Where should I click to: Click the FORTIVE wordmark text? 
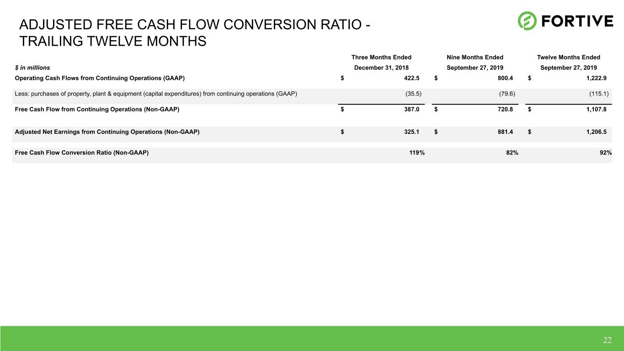point(577,21)
